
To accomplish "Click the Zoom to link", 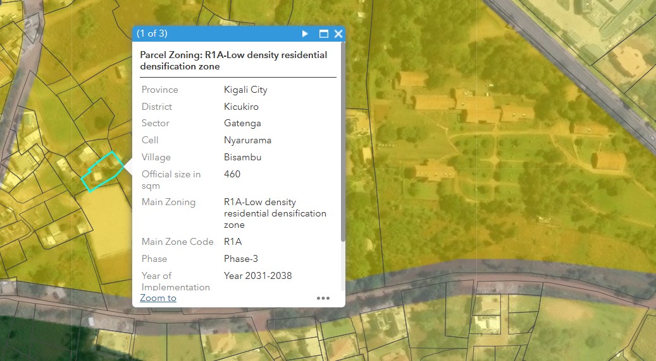I will [158, 298].
